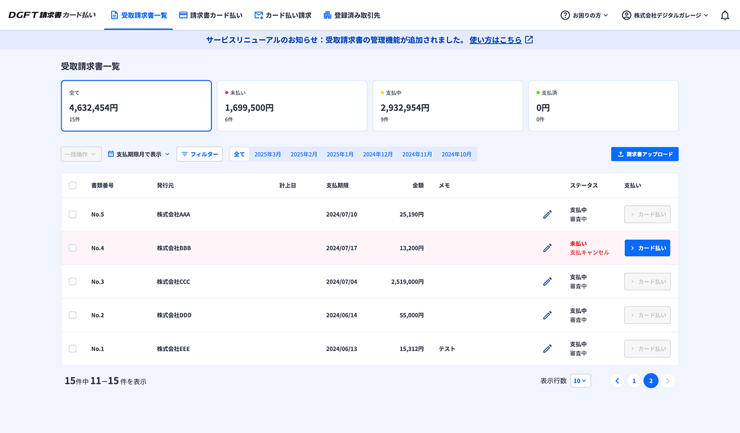Check the box for invoice No.4
Image resolution: width=740 pixels, height=433 pixels.
(73, 248)
